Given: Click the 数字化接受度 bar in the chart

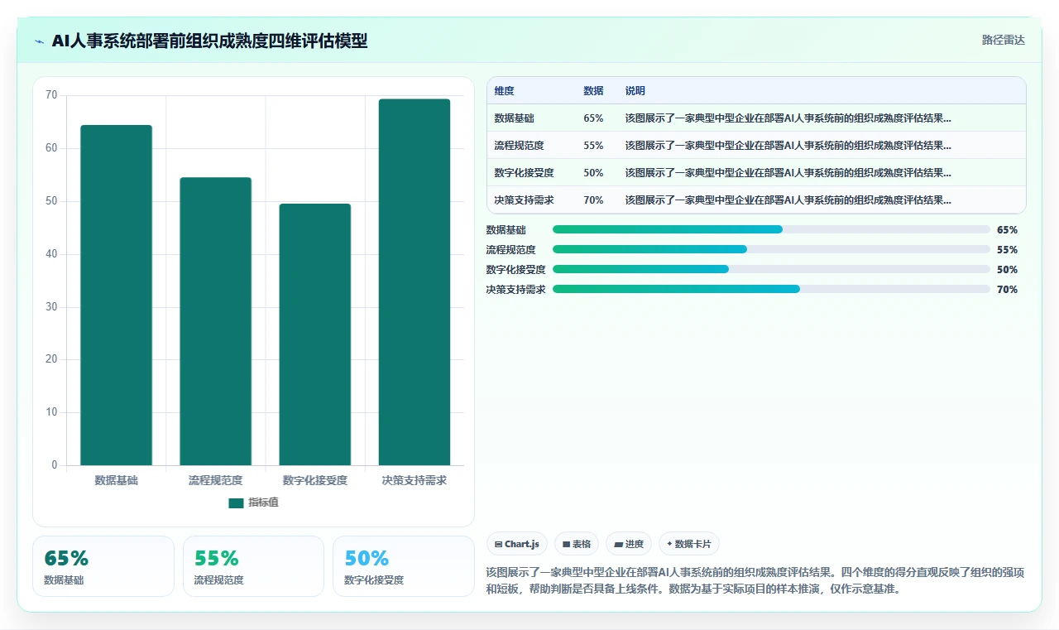Looking at the screenshot, I should tap(314, 334).
